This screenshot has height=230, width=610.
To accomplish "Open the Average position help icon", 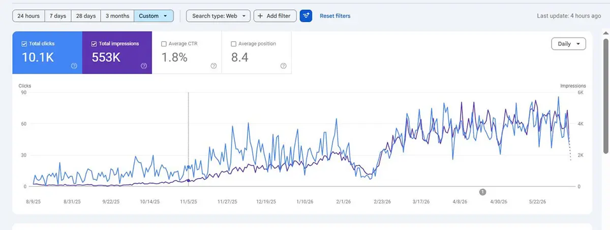I will coord(284,65).
